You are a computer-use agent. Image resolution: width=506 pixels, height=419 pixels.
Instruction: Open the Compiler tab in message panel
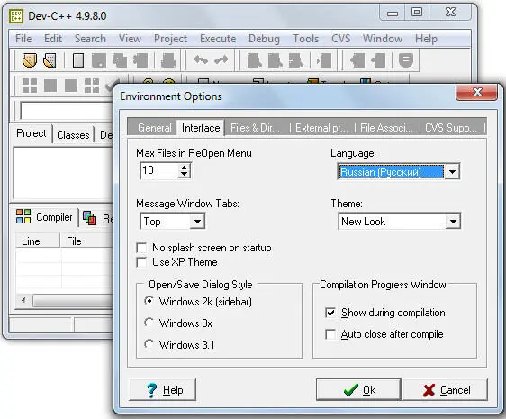44,217
